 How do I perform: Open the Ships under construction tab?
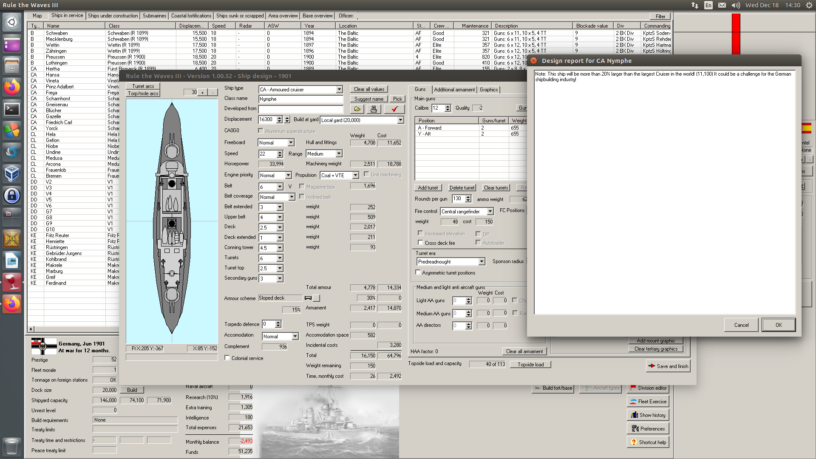113,16
